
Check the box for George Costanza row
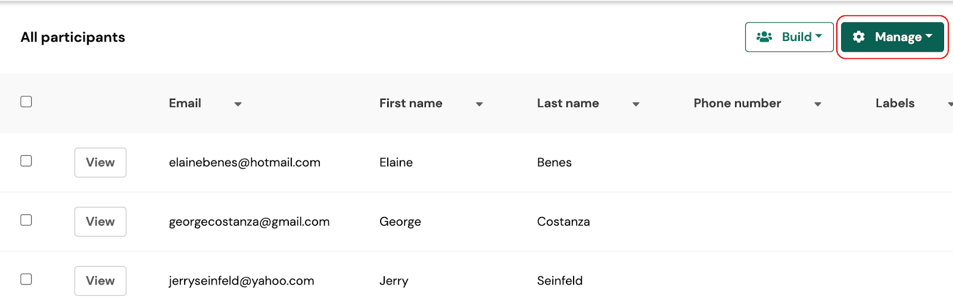26,220
